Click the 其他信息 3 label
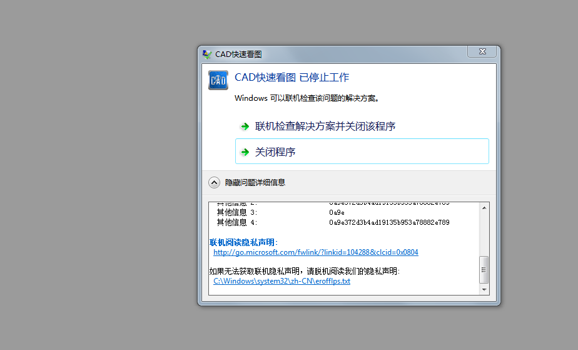 (x=236, y=212)
